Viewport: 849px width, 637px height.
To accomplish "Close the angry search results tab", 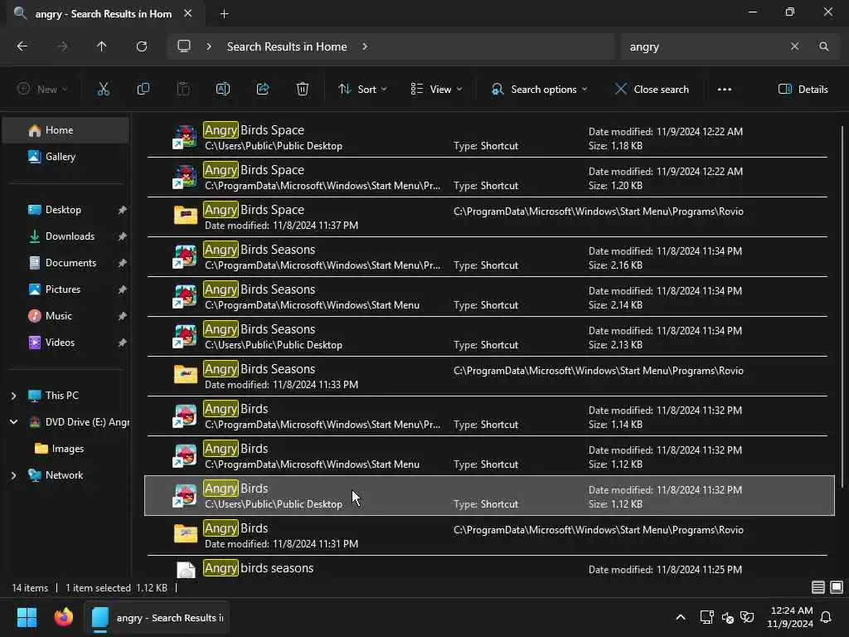I will coord(188,13).
